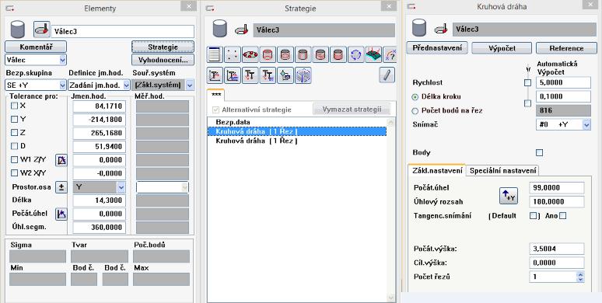This screenshot has width=602, height=303.
Task: Click the cylinder icon in the Strategie window
Action: 219,29
